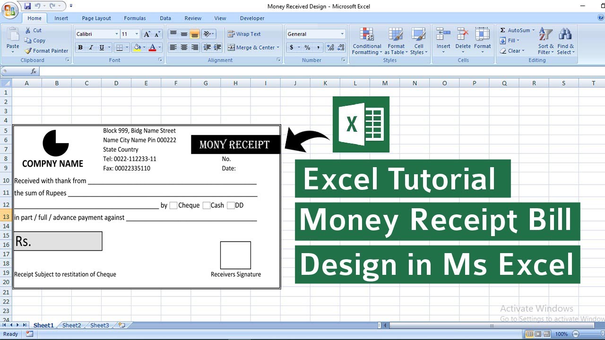
Task: Open the Developer ribbon tab
Action: point(252,18)
